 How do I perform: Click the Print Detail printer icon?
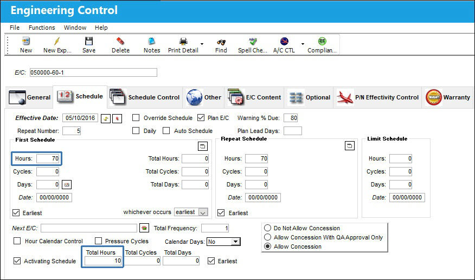(183, 41)
